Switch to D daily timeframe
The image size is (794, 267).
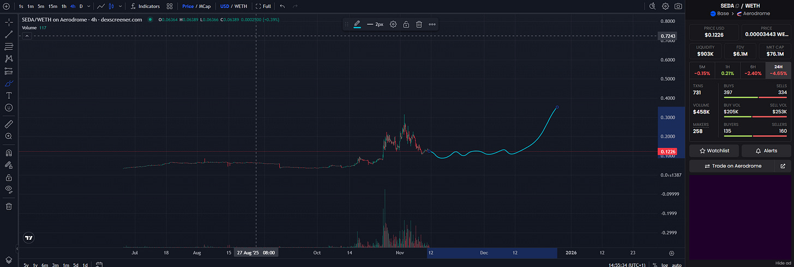[81, 6]
